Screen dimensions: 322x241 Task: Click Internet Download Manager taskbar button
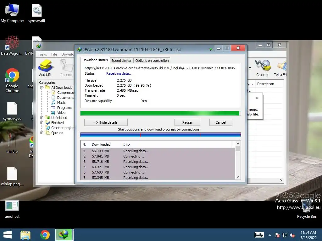[64, 235]
